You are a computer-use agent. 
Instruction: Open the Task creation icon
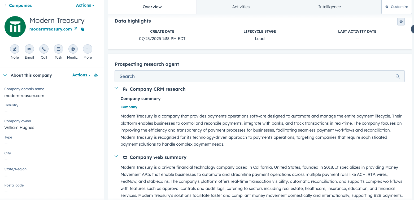pos(58,49)
